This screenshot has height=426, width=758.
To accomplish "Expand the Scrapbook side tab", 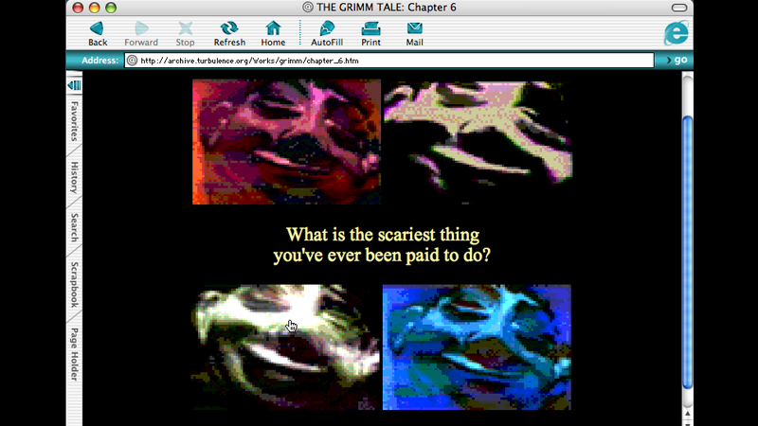I will 74,284.
